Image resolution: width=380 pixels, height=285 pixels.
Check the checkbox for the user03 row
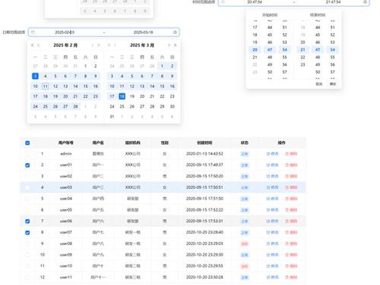(28, 187)
